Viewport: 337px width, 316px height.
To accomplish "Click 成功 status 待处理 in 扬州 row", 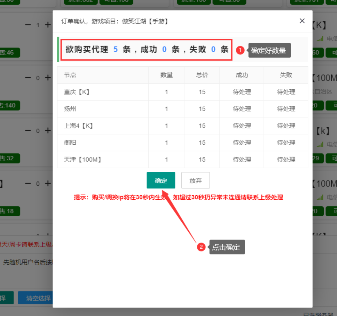I will 242,109.
